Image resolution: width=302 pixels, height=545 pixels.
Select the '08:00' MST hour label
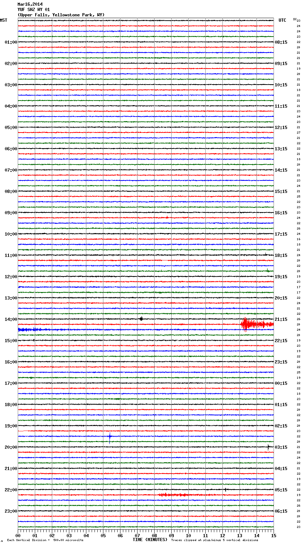point(11,191)
